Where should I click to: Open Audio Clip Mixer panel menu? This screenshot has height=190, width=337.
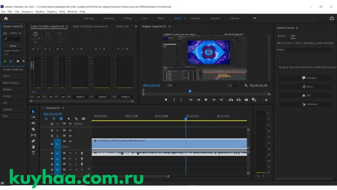(66, 27)
